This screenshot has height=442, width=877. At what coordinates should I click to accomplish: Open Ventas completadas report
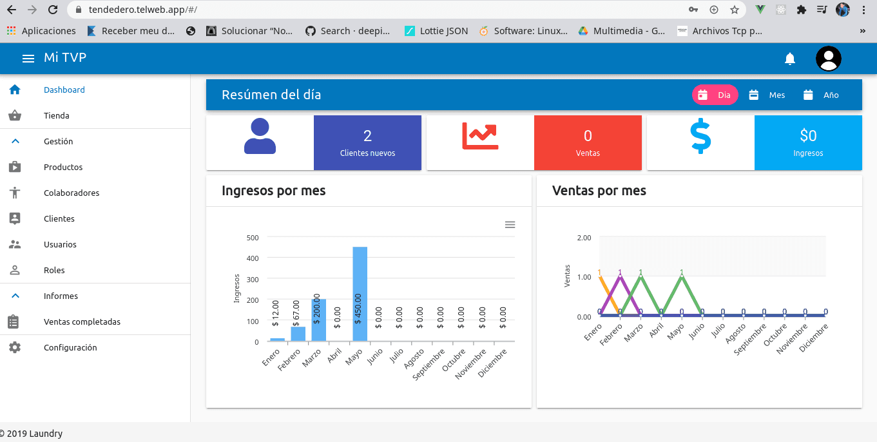pos(95,322)
